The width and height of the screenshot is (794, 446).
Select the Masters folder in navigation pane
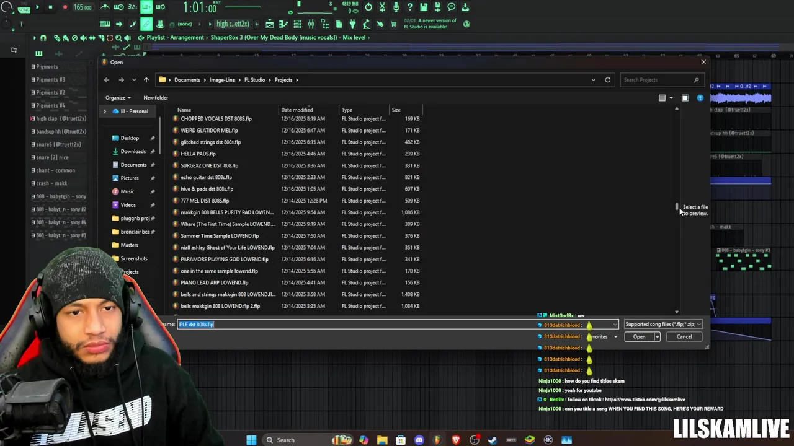tap(130, 245)
